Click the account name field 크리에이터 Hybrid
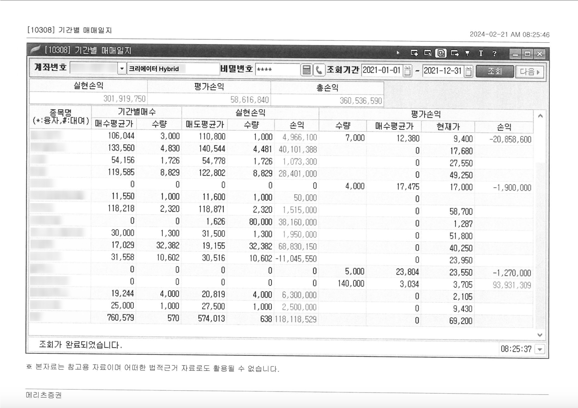 pos(173,69)
